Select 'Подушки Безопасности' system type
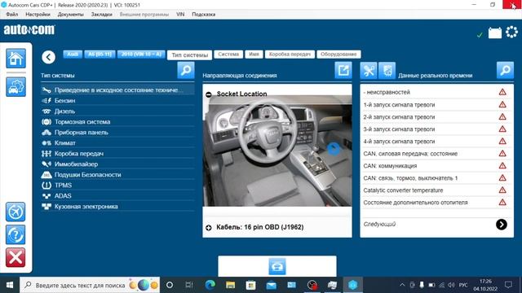Viewport: 522px width, 293px height. (x=117, y=174)
